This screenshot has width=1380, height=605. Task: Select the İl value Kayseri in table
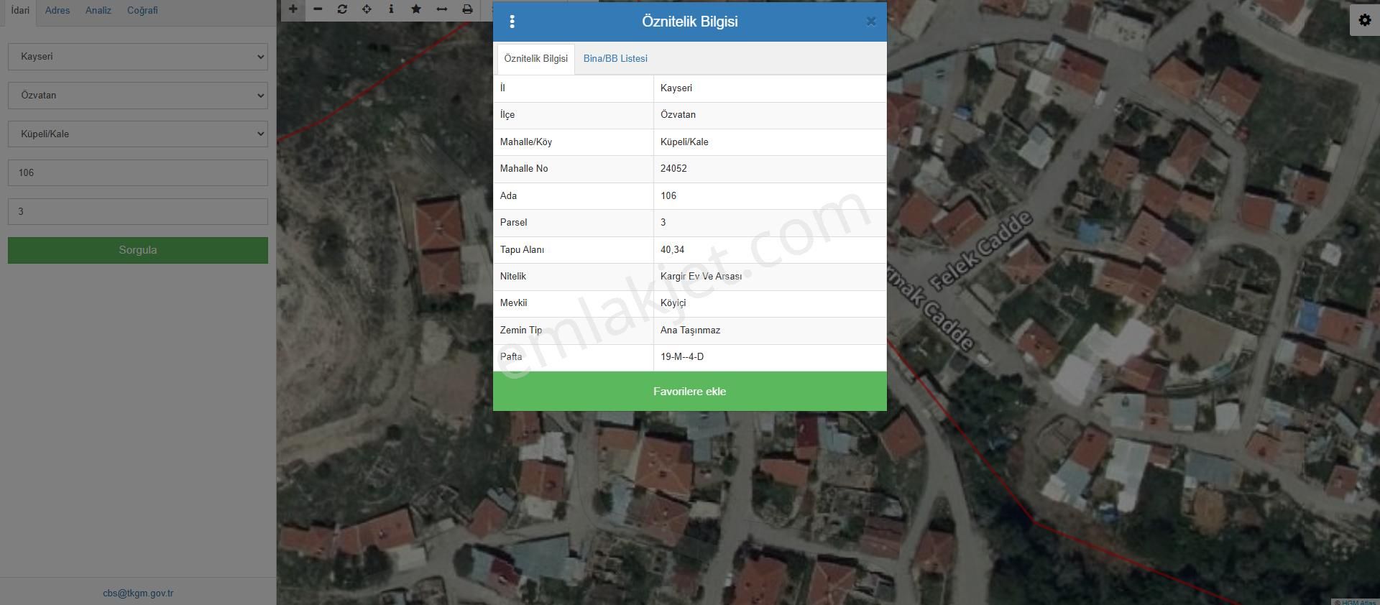coord(676,88)
